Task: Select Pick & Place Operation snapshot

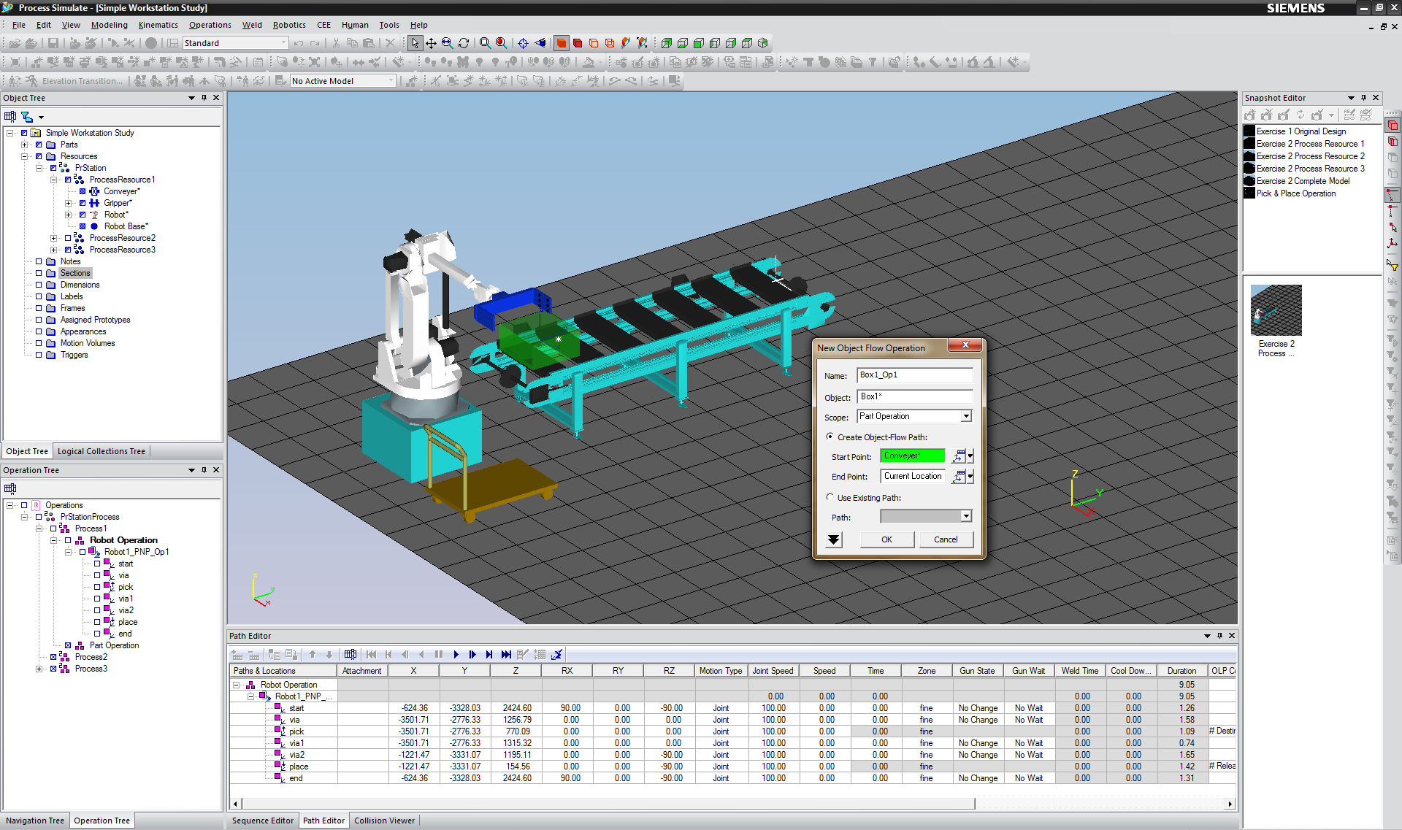Action: (x=1295, y=193)
